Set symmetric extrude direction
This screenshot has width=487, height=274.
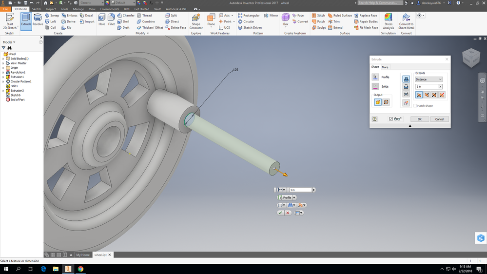point(434,95)
